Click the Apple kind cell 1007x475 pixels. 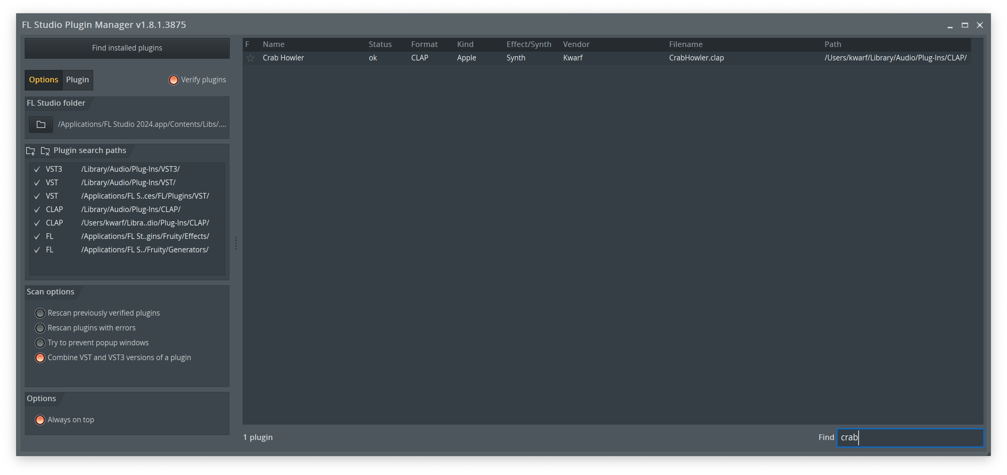click(466, 58)
